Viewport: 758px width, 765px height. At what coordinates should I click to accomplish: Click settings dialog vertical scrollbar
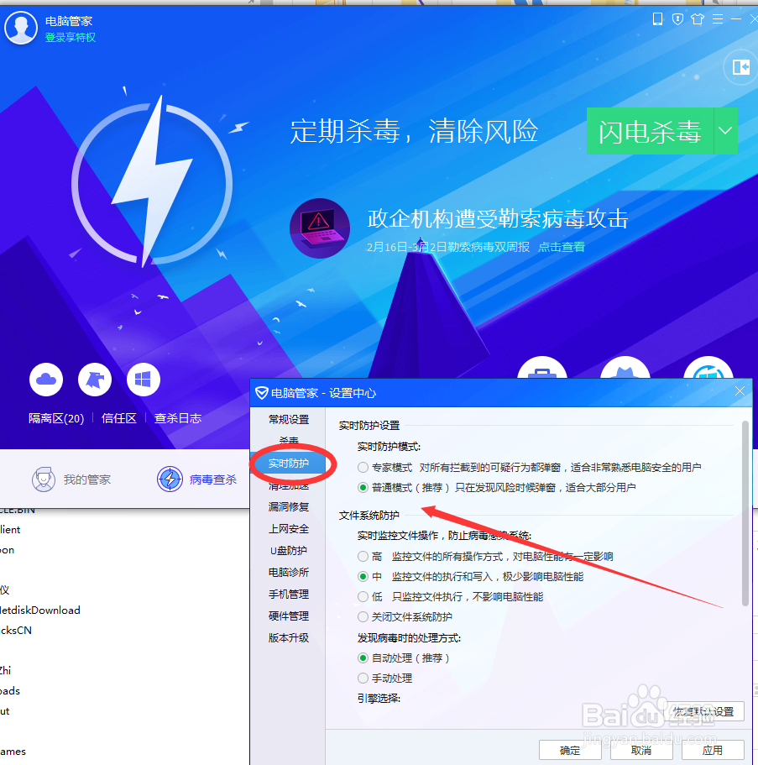745,513
